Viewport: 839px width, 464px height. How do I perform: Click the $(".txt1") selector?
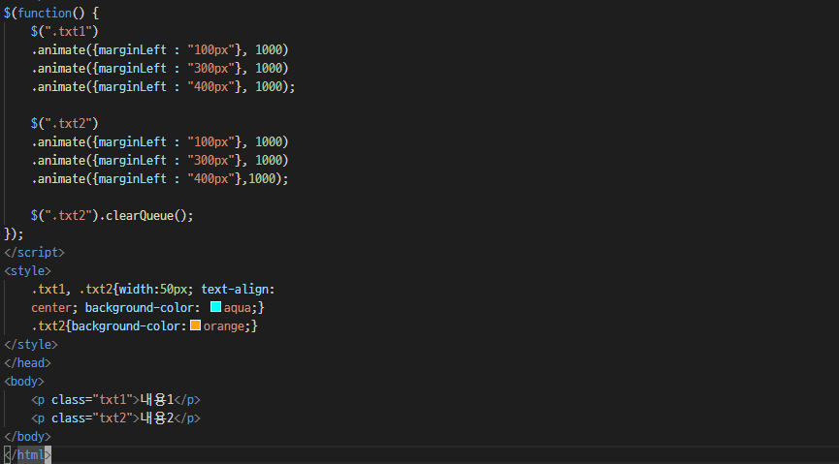click(x=65, y=32)
